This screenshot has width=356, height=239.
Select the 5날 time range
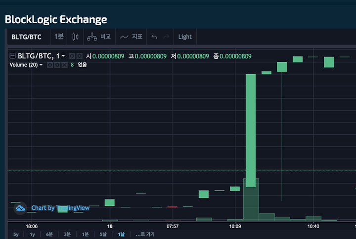click(103, 234)
